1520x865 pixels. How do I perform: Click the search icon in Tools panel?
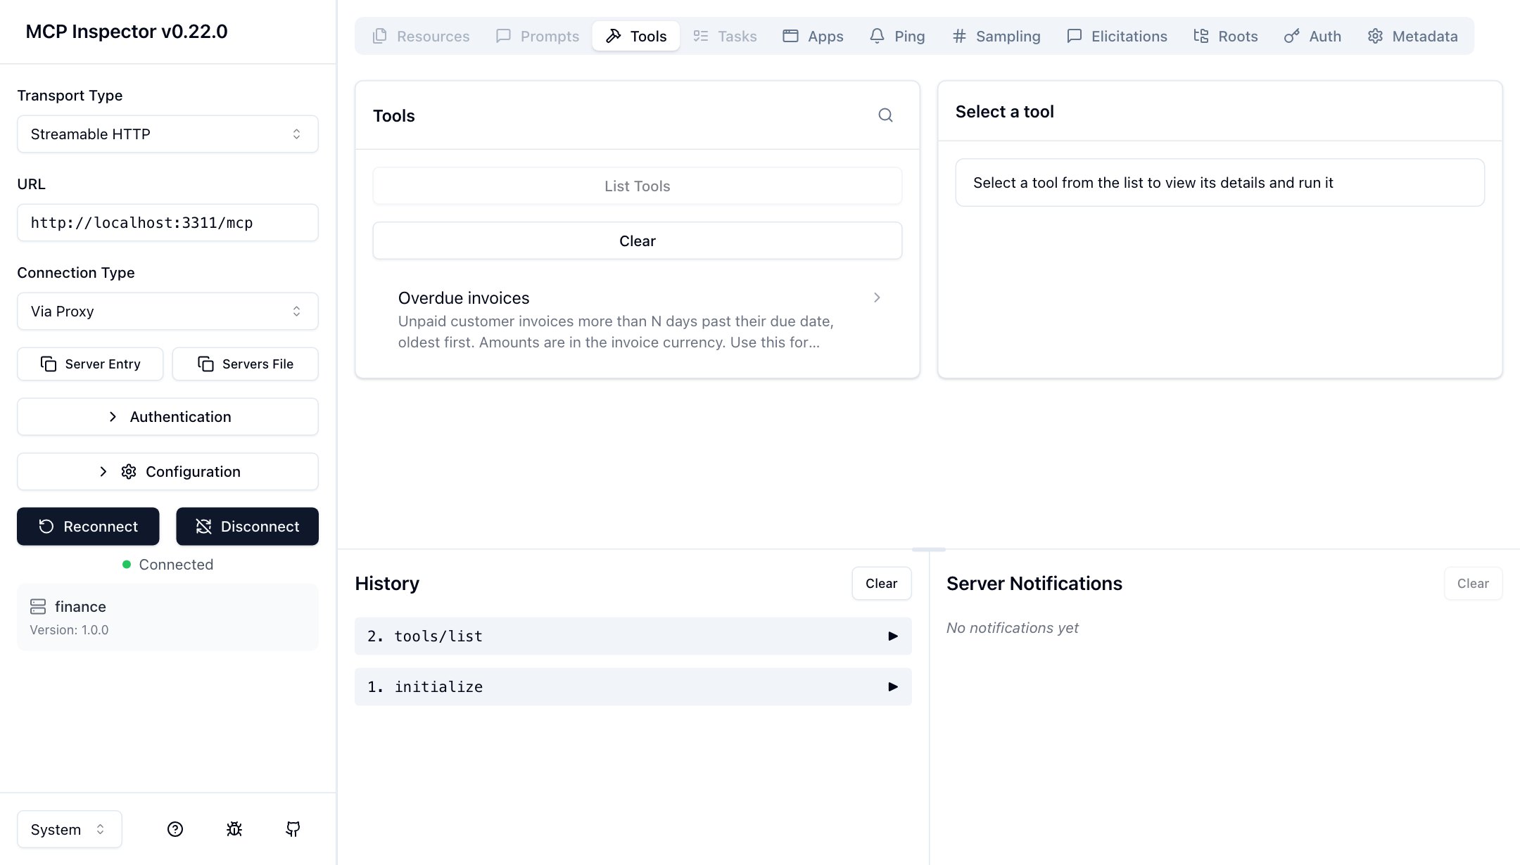[x=885, y=115]
